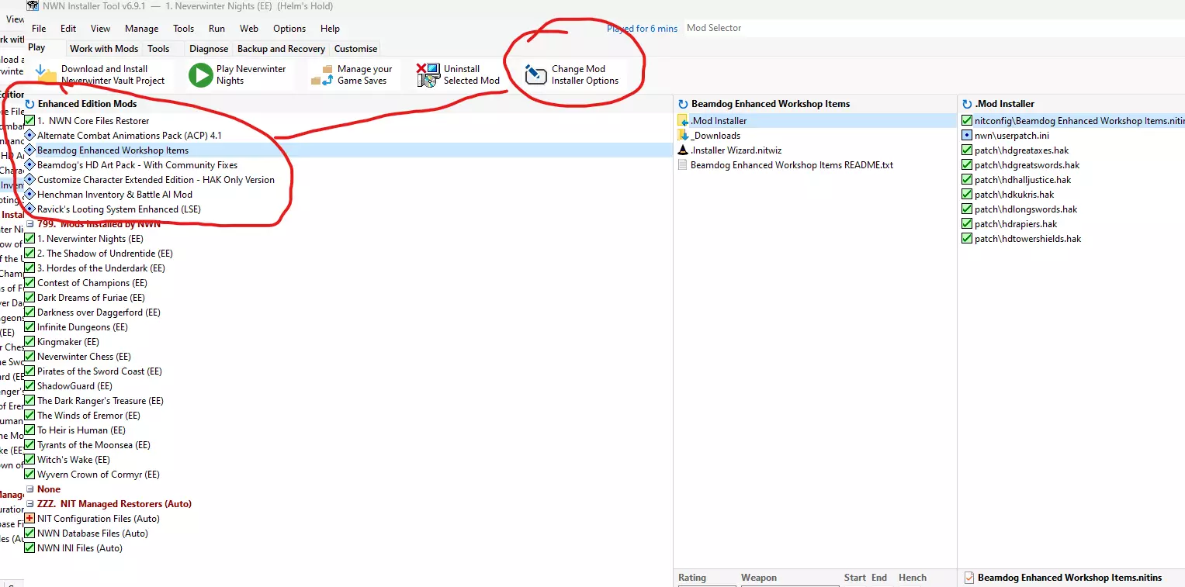
Task: Click the Weapon column header
Action: [759, 578]
